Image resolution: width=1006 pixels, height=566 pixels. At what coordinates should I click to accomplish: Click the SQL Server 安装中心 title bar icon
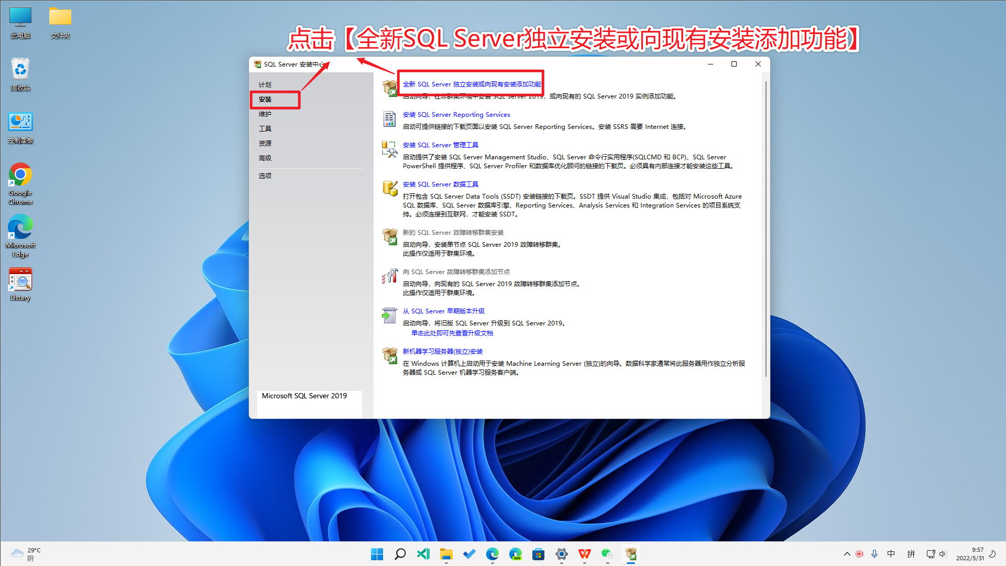click(257, 64)
